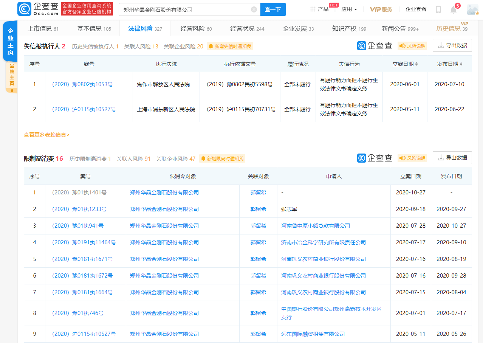Click the download icon on 导出数据 button
483x343 pixels.
point(441,45)
